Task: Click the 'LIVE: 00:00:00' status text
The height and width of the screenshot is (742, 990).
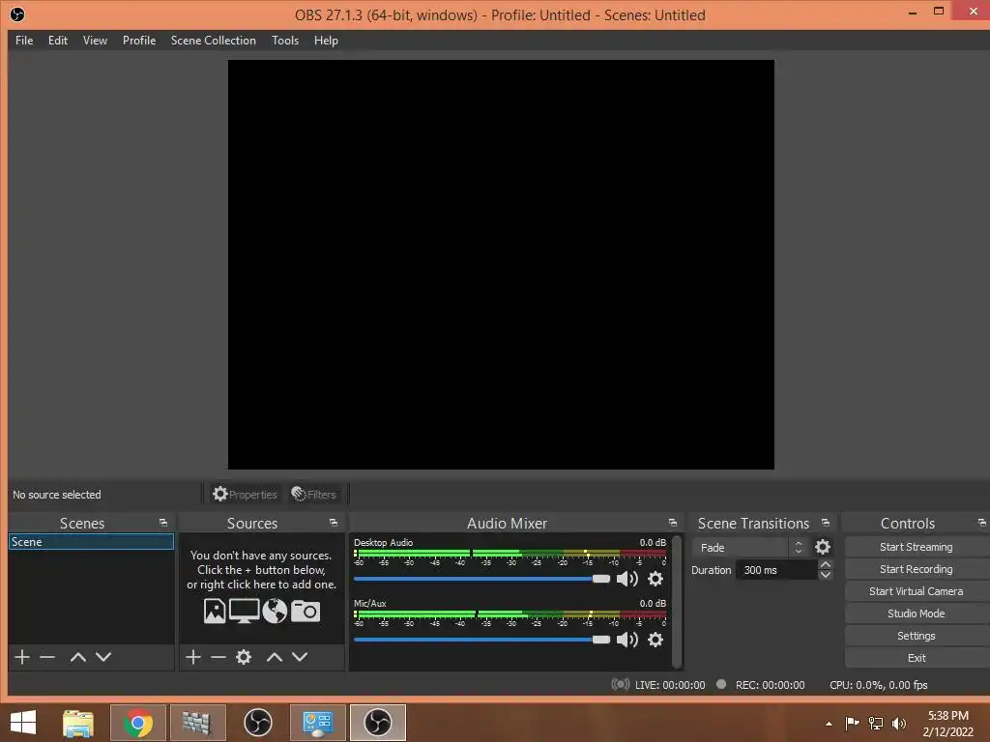Action: pos(670,685)
